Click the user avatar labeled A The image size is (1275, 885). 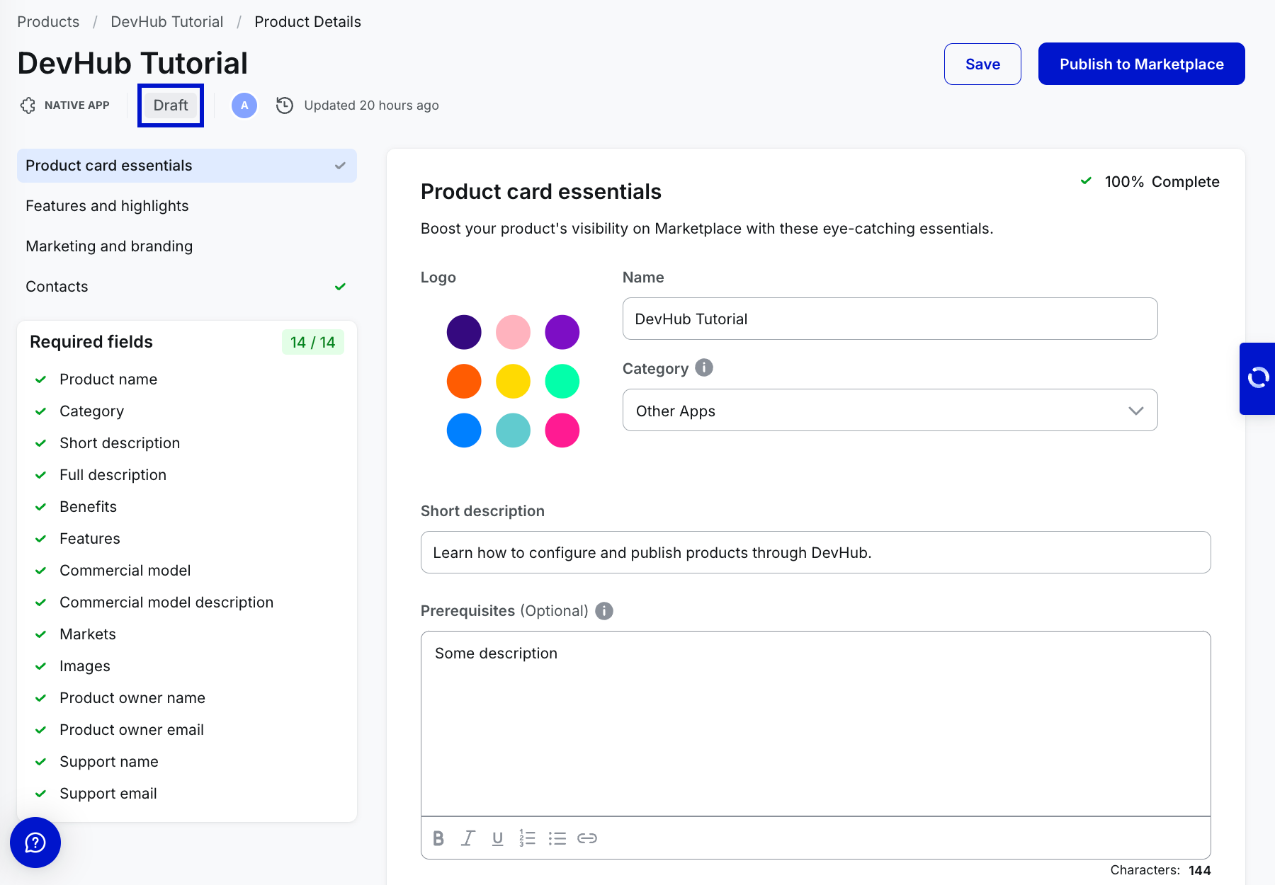(244, 105)
